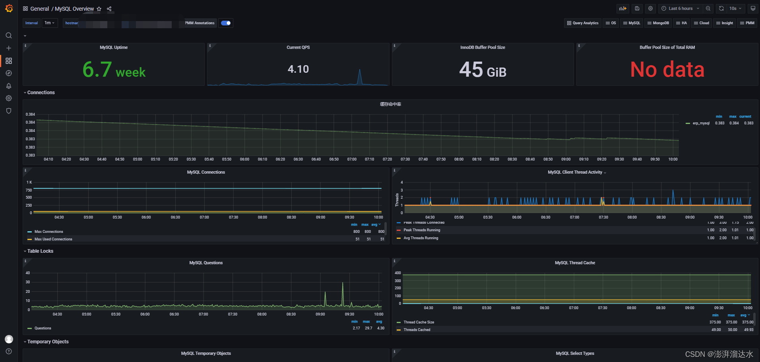760x362 pixels.
Task: Open the Cloud dashboards menu
Action: coord(702,23)
